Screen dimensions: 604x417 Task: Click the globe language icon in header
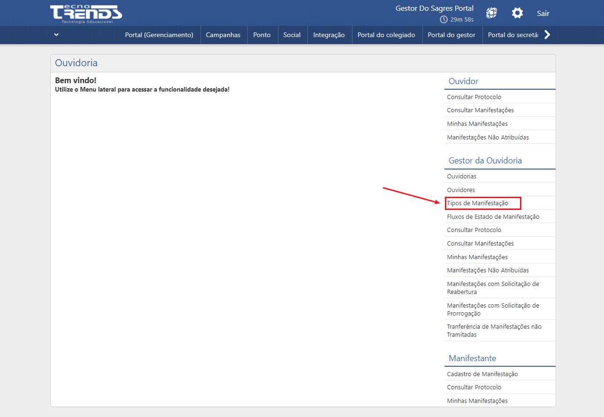[491, 13]
